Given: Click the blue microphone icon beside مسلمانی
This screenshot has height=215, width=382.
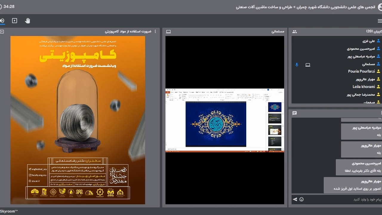Looking at the screenshot, I should click(x=297, y=64).
